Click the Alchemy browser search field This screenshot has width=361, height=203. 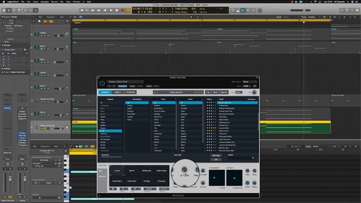point(239,158)
